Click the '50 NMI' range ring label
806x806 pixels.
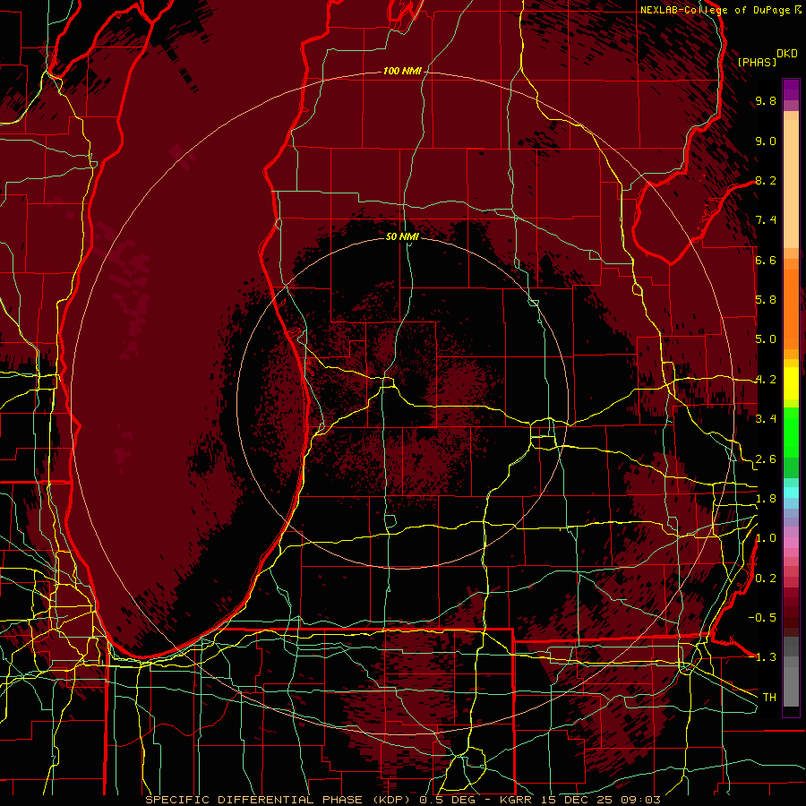402,237
